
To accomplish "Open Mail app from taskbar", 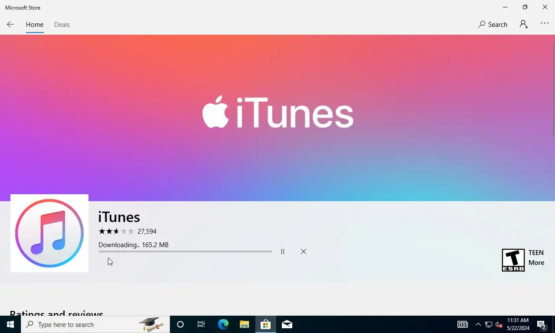I will [287, 324].
